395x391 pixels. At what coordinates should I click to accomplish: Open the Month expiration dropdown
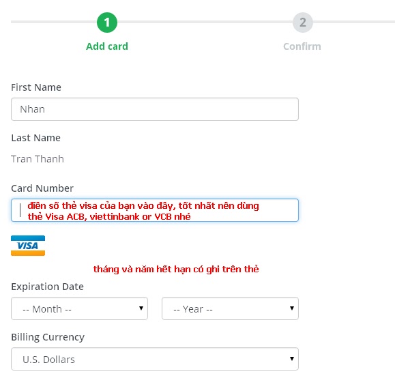79,308
